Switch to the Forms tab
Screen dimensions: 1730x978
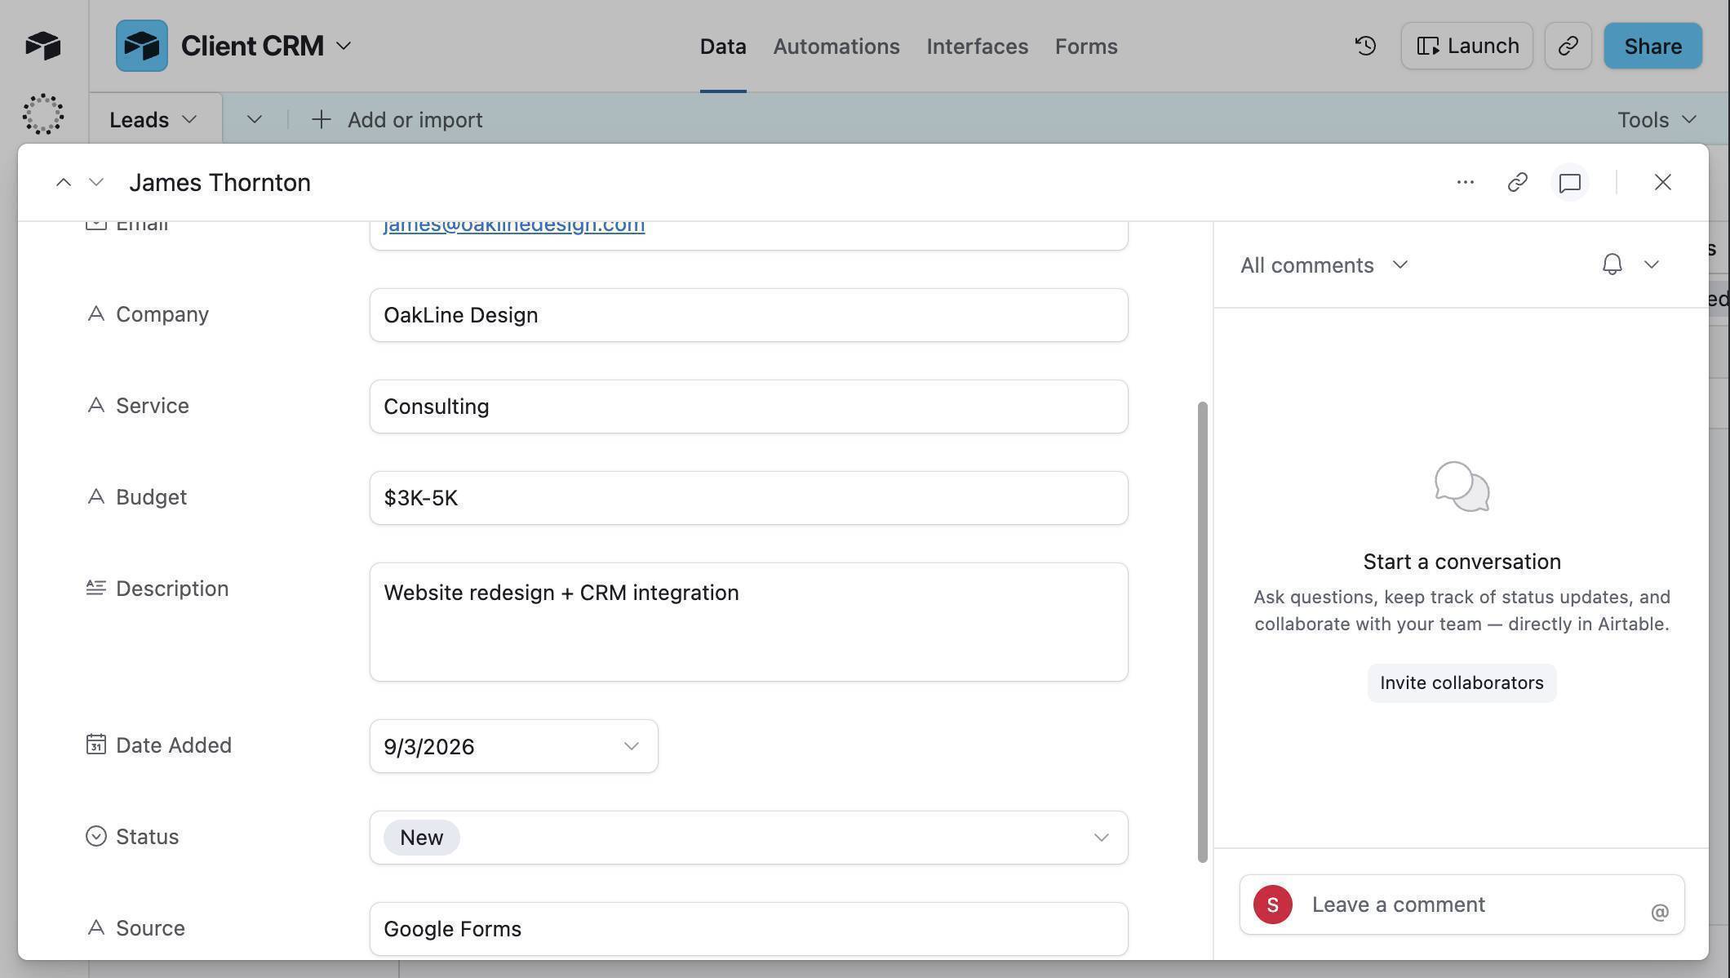click(x=1085, y=47)
